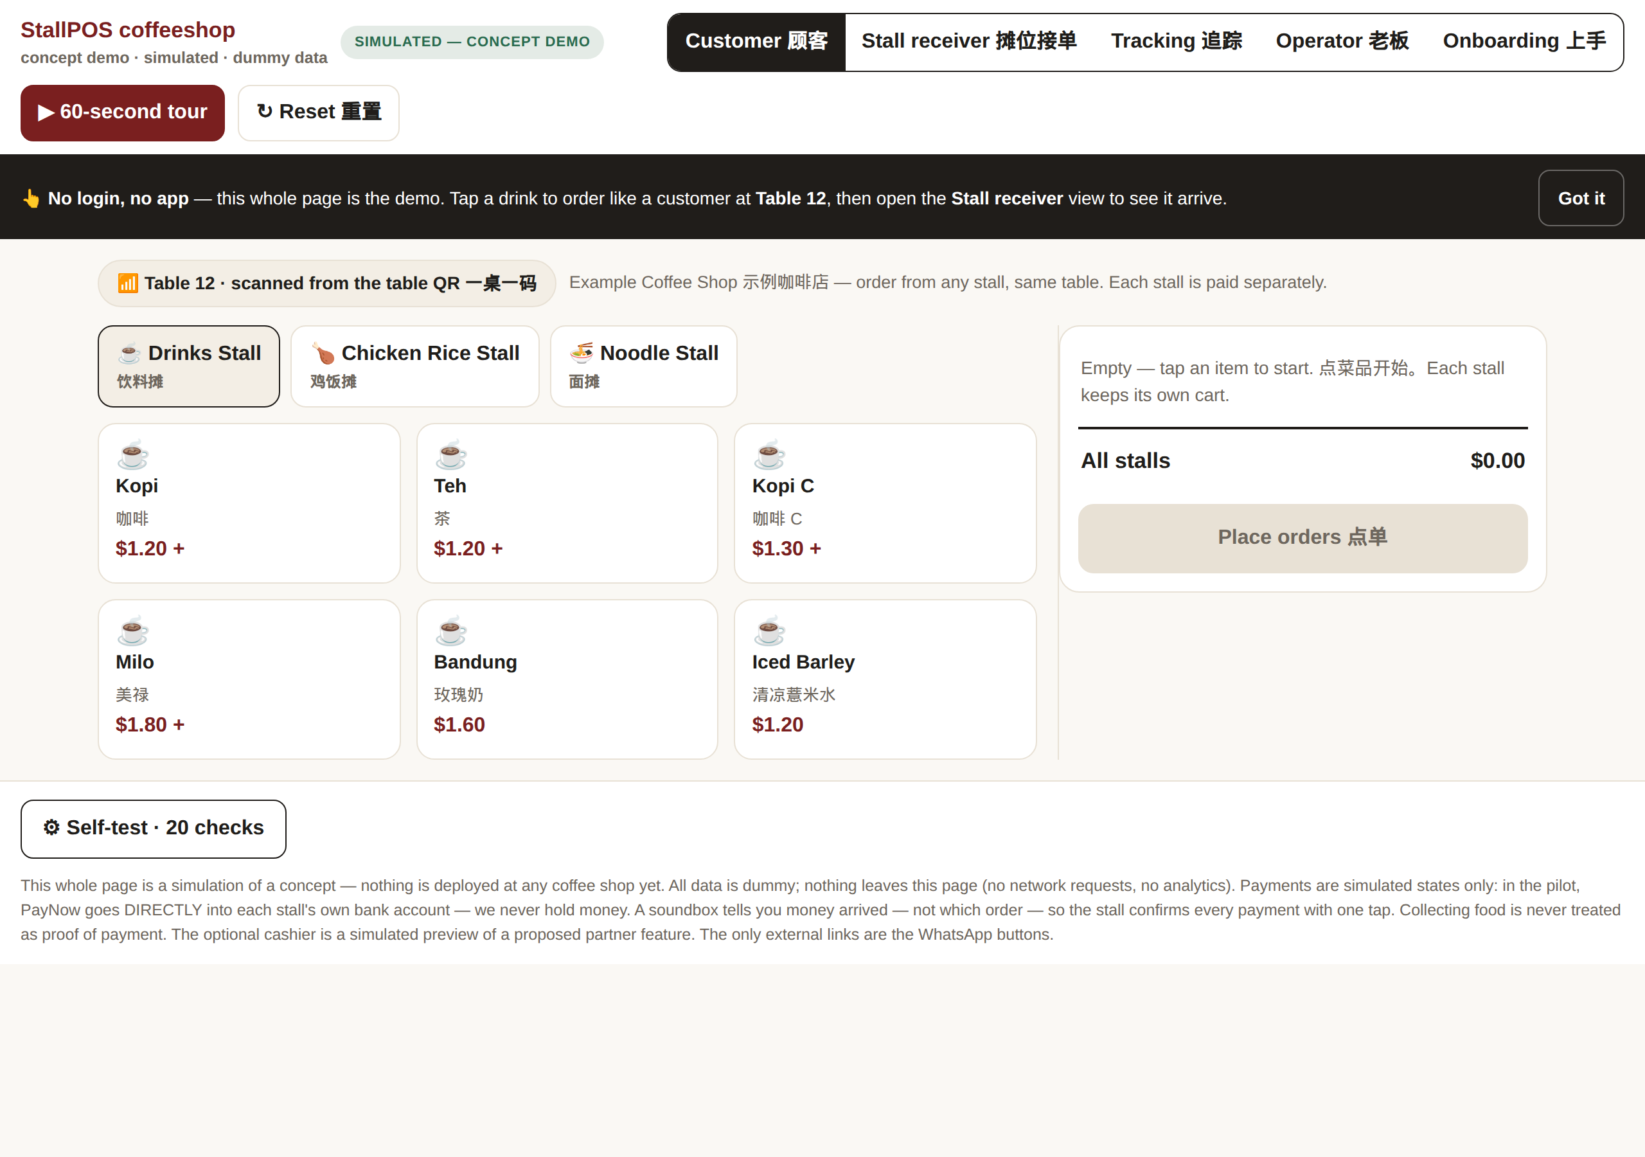Select the Noodle Stall 面摊 tab
The height and width of the screenshot is (1157, 1645).
click(643, 366)
